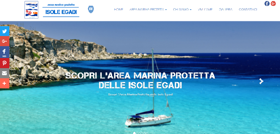The image size is (280, 134).
Task: Share page via Twitter sidebar icon
Action: 4,31
